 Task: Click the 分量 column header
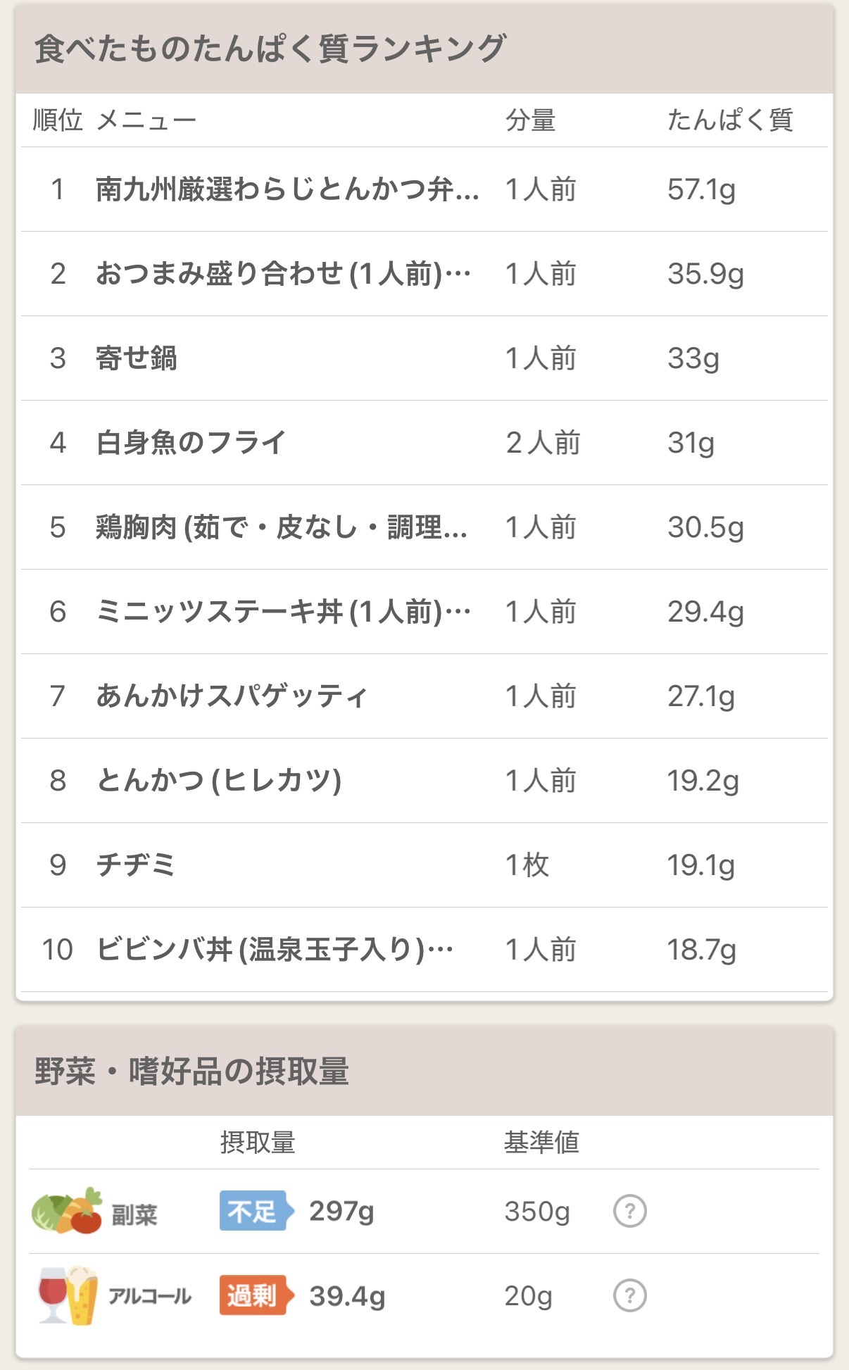point(530,120)
